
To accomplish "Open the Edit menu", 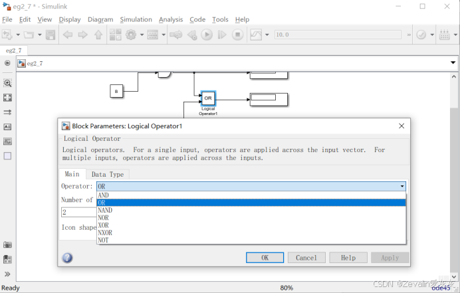I will tap(25, 20).
